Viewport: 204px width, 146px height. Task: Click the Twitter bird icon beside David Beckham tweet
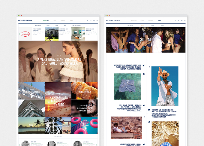tap(143, 65)
